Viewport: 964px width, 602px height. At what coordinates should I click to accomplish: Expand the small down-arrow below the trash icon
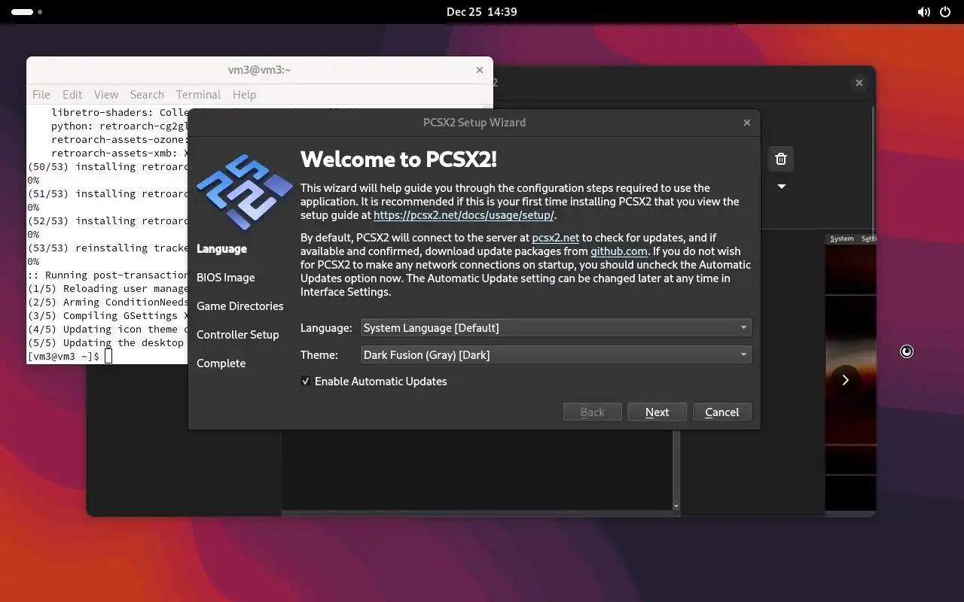coord(782,187)
